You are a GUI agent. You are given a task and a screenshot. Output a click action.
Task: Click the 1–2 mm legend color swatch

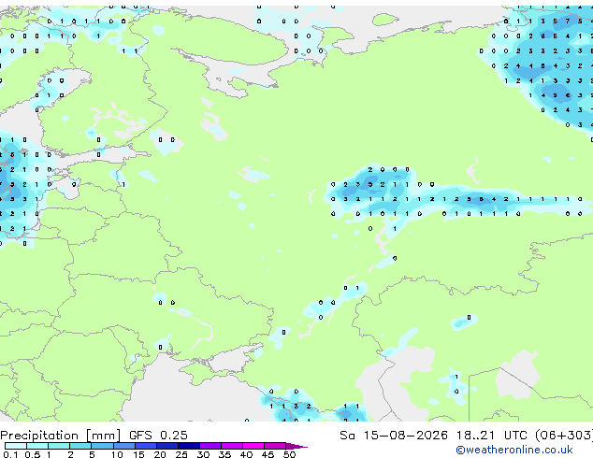[59, 446]
